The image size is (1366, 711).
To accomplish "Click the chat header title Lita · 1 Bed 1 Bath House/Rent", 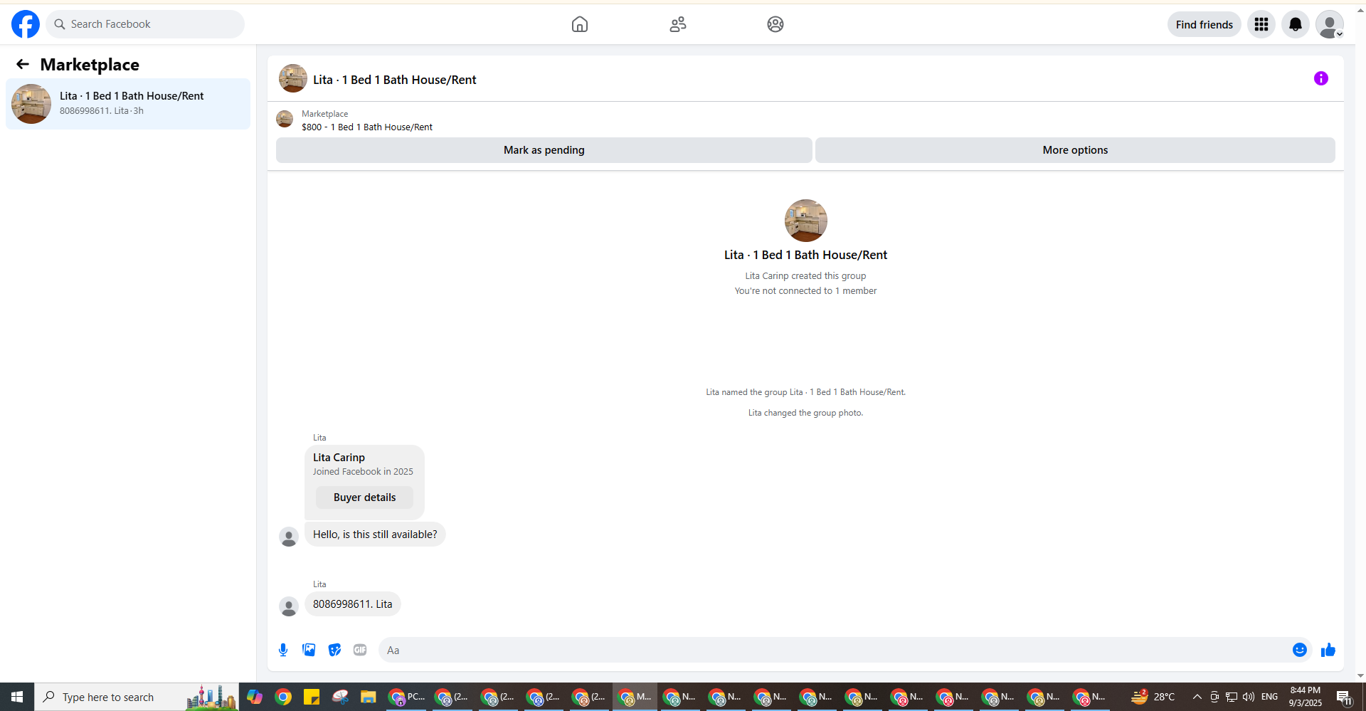I will 395,80.
